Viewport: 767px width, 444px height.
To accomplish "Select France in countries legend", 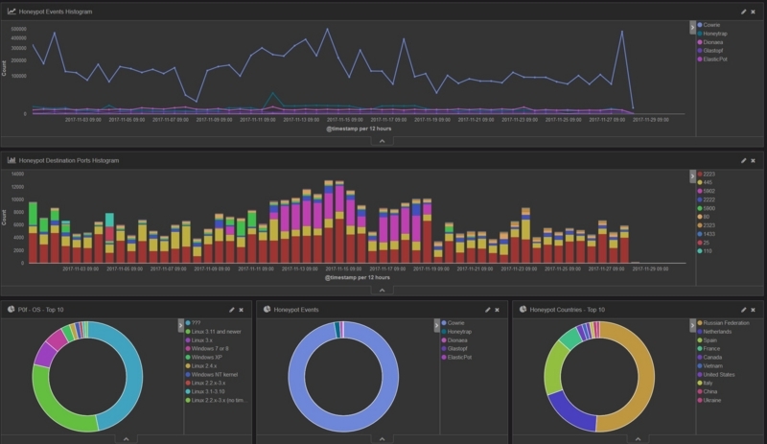I will [x=711, y=349].
